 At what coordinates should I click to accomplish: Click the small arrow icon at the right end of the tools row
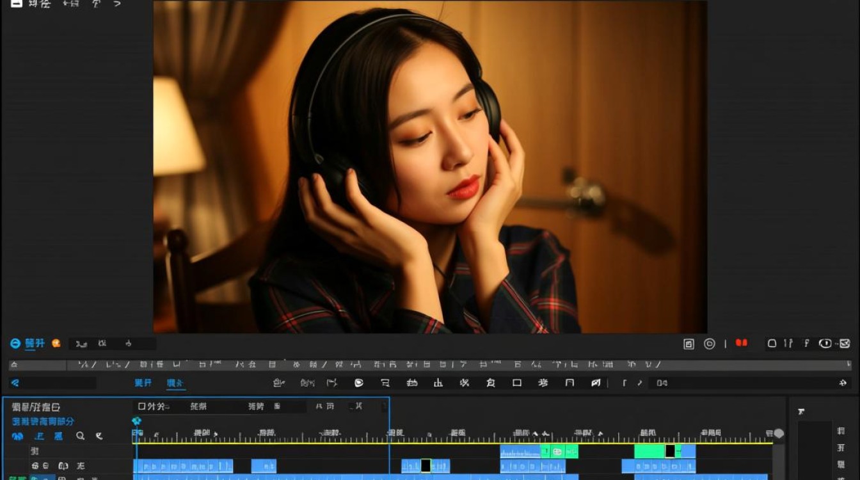pyautogui.click(x=843, y=383)
